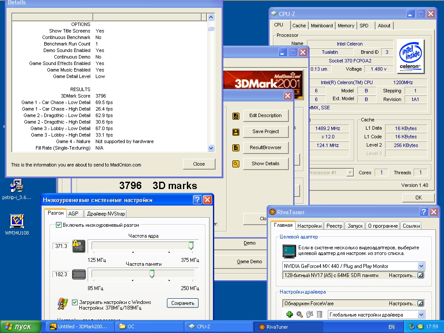Open the Processor #1 selection dropdown
Screen dimensions: 444x333
[x=350, y=173]
